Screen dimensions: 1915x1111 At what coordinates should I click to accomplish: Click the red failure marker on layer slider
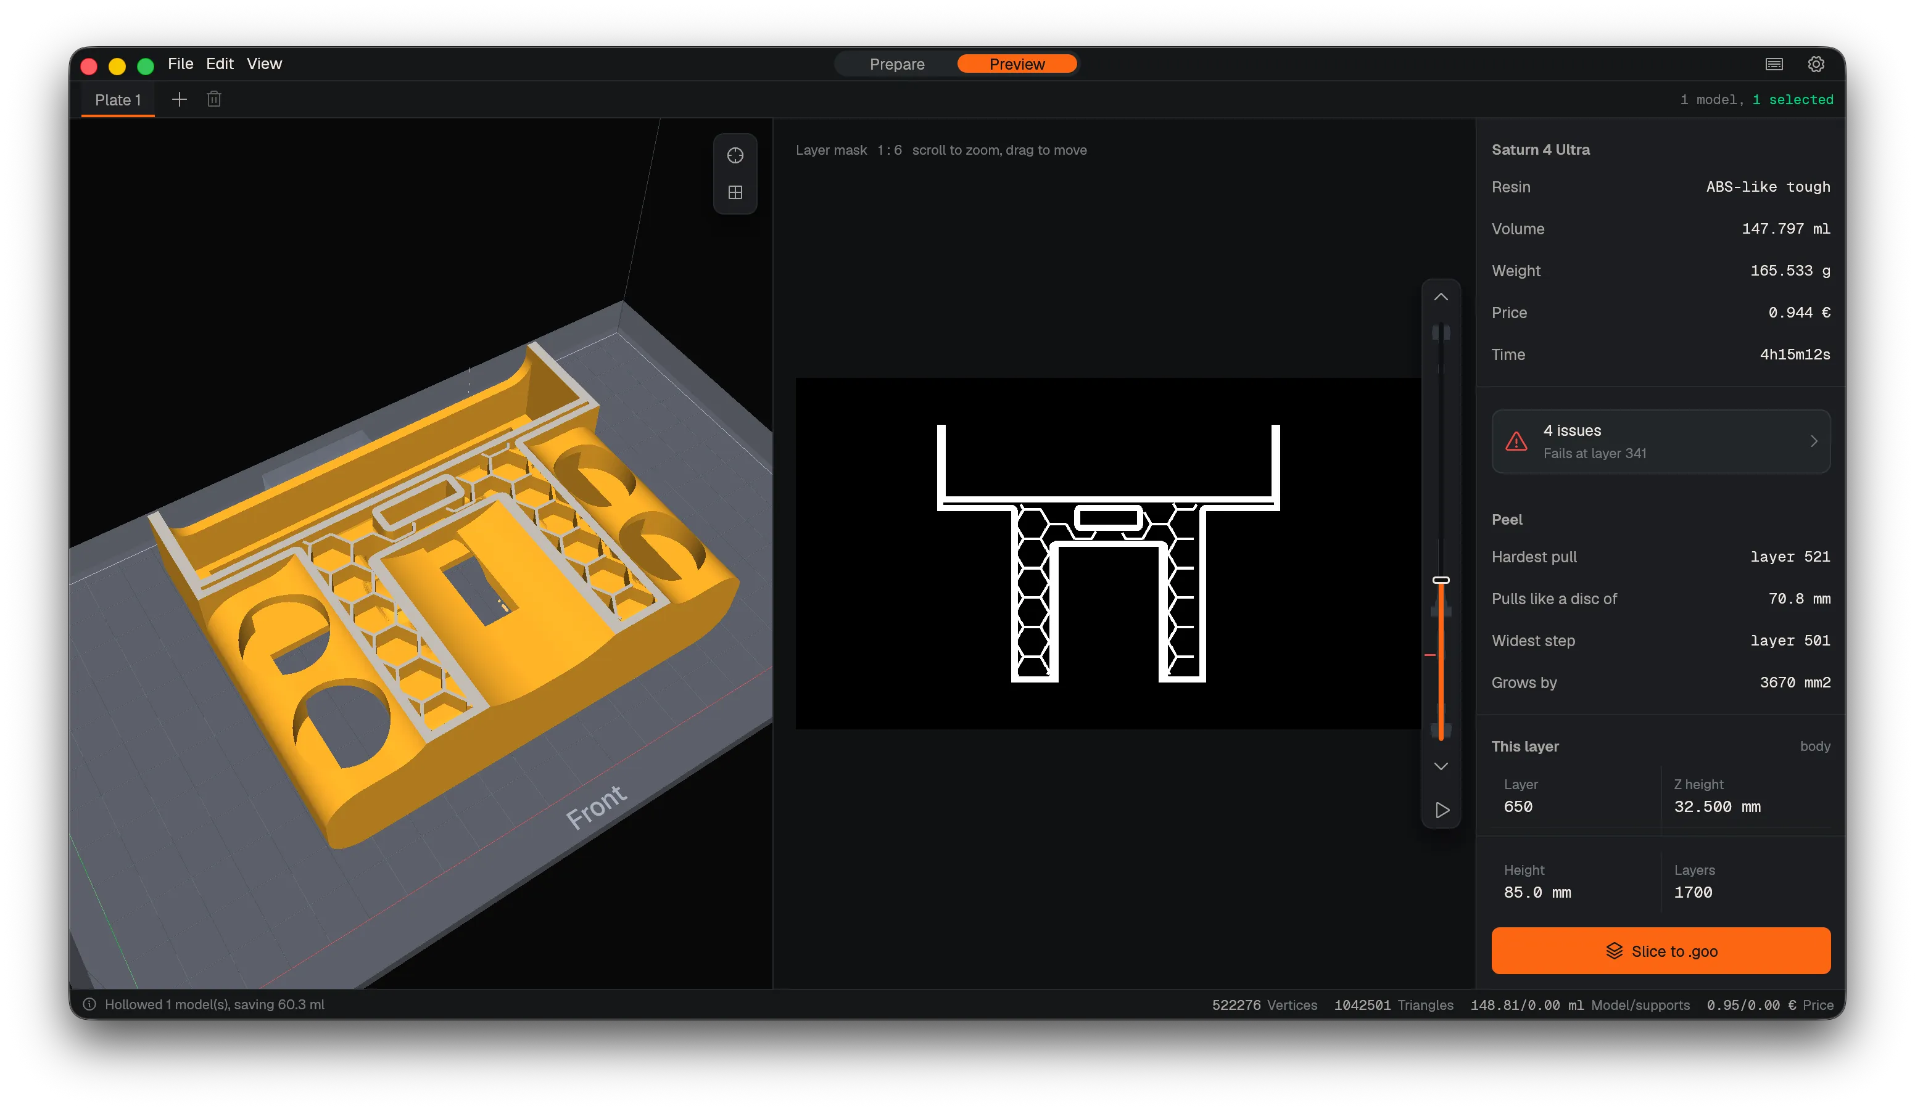point(1430,655)
